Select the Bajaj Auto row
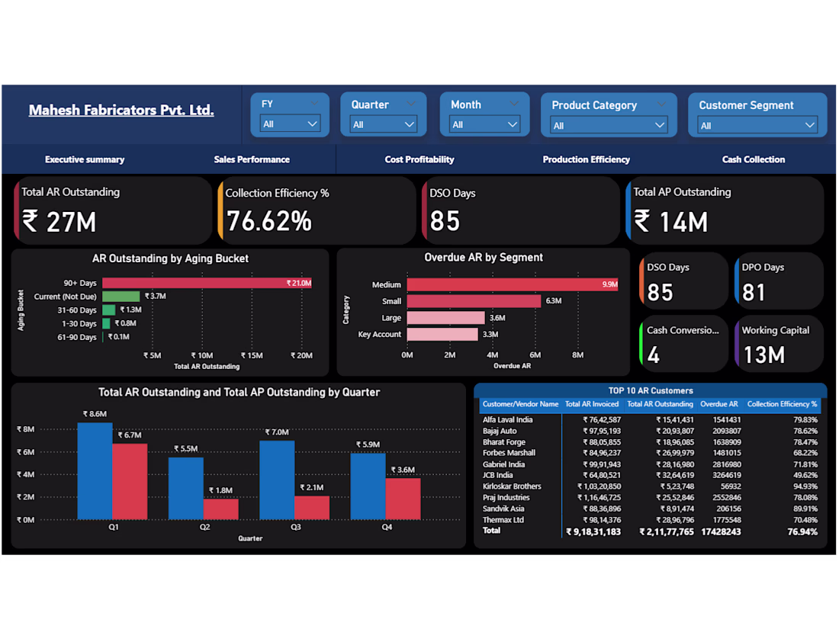Image resolution: width=839 pixels, height=629 pixels. pos(650,431)
